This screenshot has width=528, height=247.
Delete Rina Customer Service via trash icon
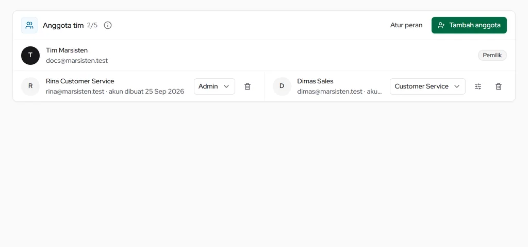pos(247,86)
